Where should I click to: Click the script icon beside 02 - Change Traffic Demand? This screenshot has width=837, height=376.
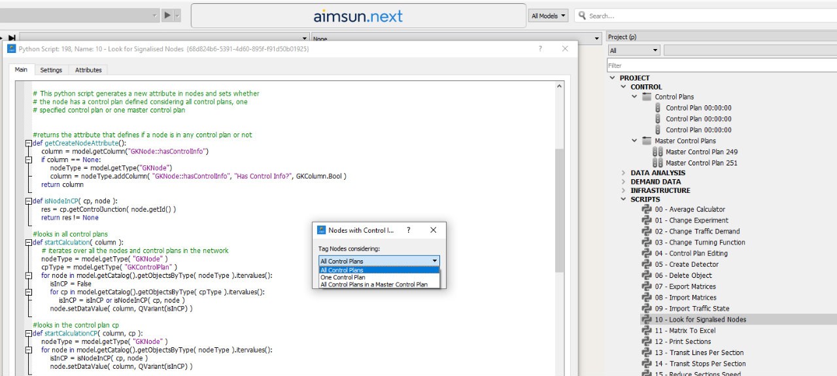tap(647, 231)
